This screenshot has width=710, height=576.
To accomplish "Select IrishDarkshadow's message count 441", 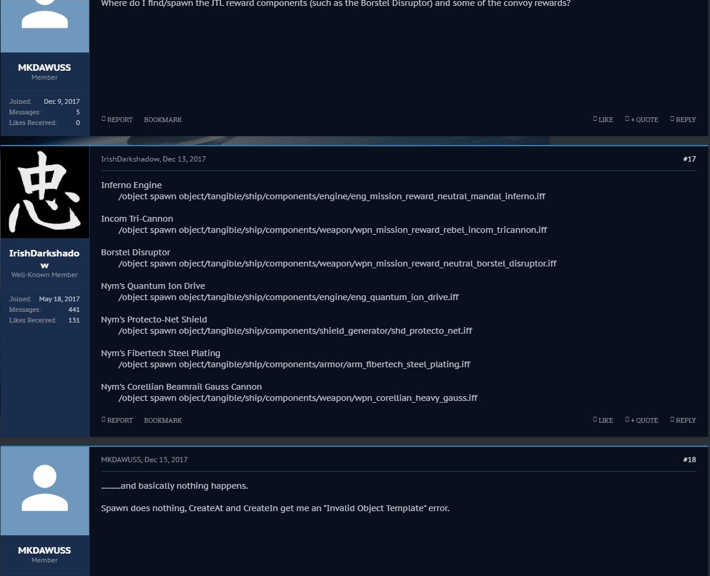I will [74, 310].
